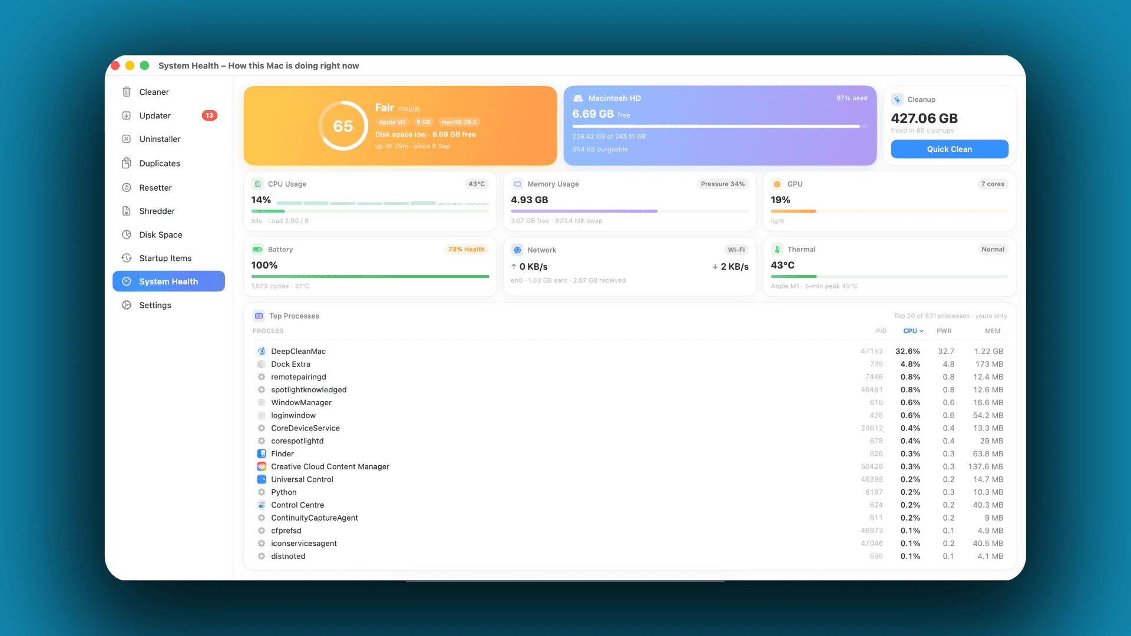The width and height of the screenshot is (1131, 636).
Task: Click the Quick Clean button
Action: (950, 149)
